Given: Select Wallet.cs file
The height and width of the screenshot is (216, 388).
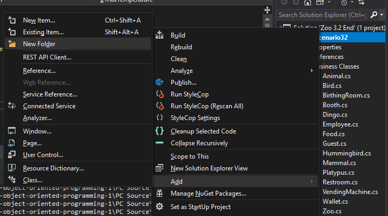Looking at the screenshot, I should [x=336, y=202].
